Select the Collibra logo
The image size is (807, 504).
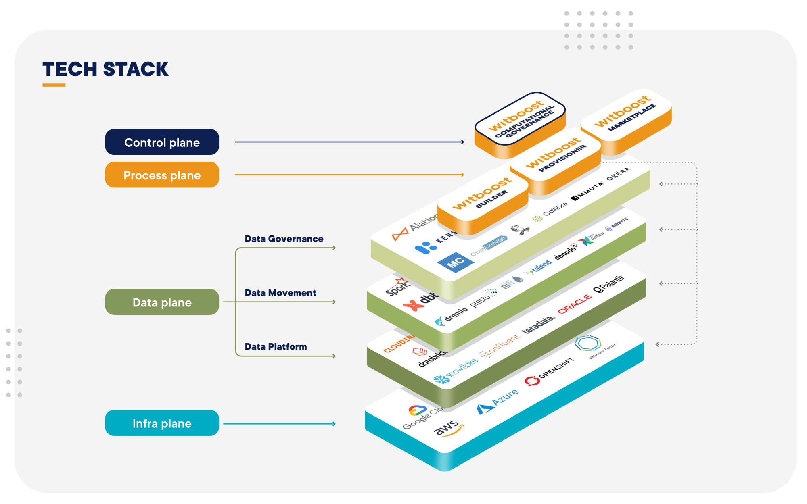[x=550, y=212]
